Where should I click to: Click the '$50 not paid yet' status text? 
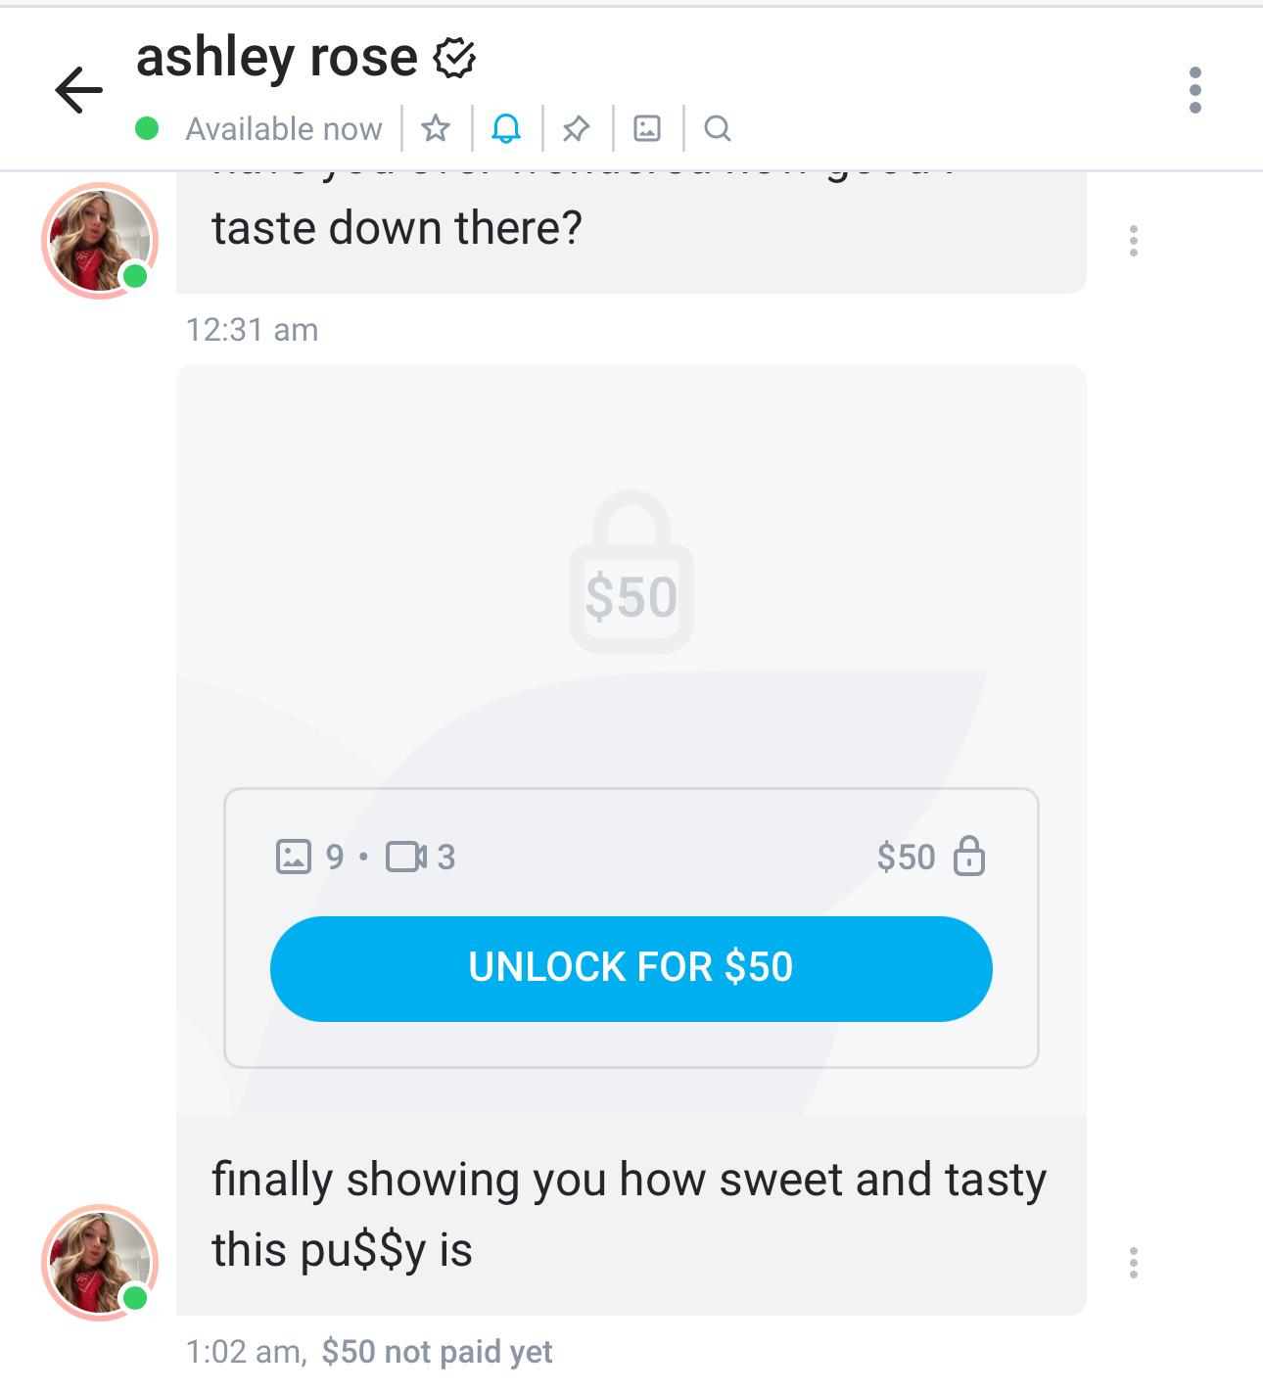pyautogui.click(x=437, y=1349)
